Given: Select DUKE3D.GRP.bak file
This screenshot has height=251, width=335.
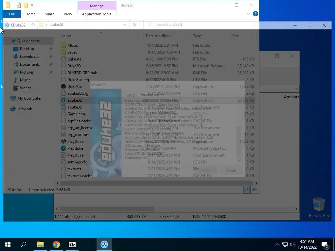Looking at the screenshot, I should [82, 73].
